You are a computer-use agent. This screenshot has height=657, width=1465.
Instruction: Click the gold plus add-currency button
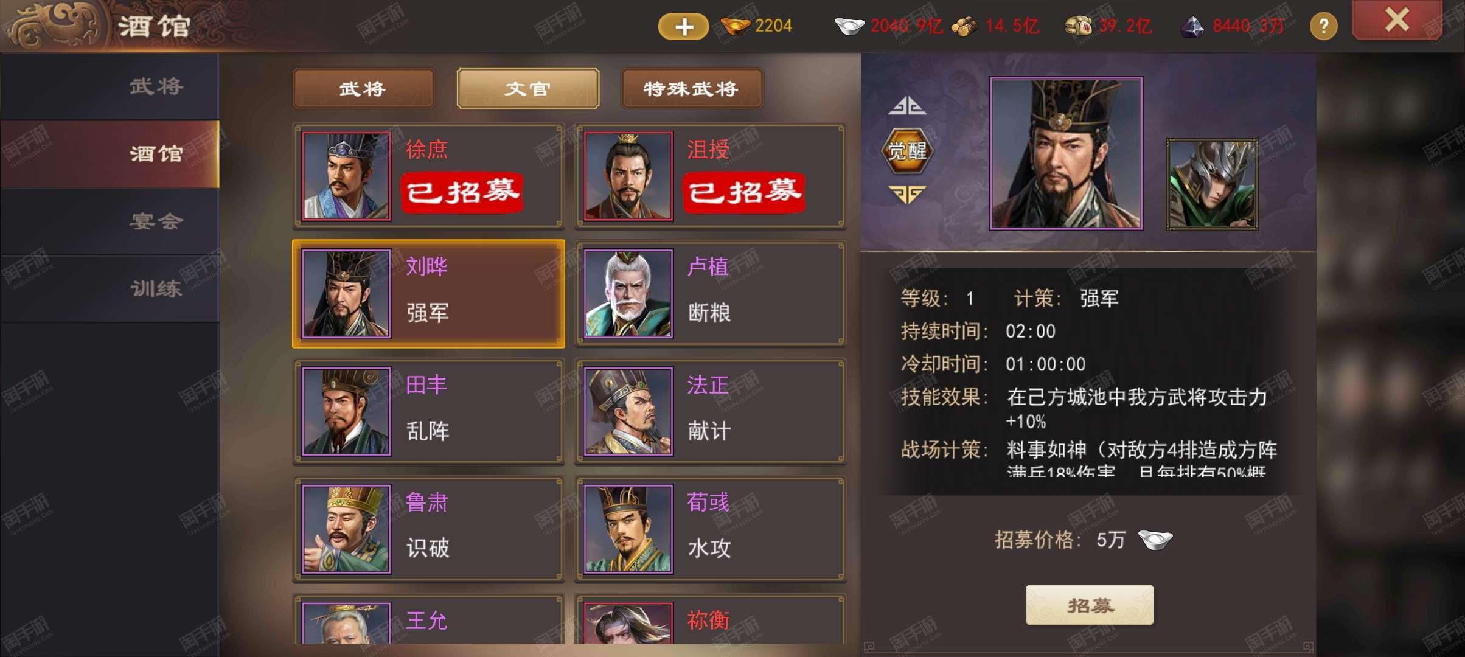coord(683,26)
